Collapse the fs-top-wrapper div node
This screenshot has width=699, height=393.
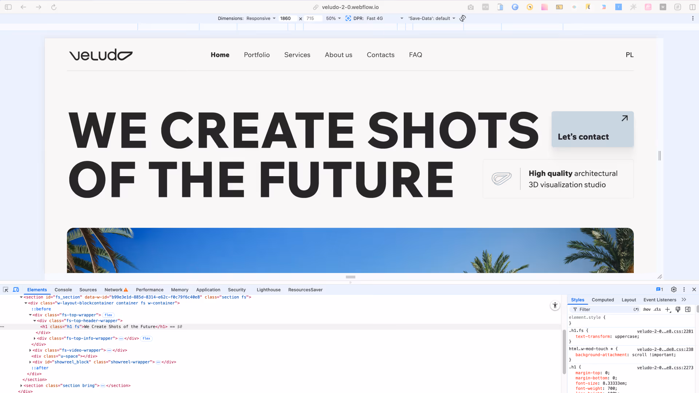coord(30,315)
